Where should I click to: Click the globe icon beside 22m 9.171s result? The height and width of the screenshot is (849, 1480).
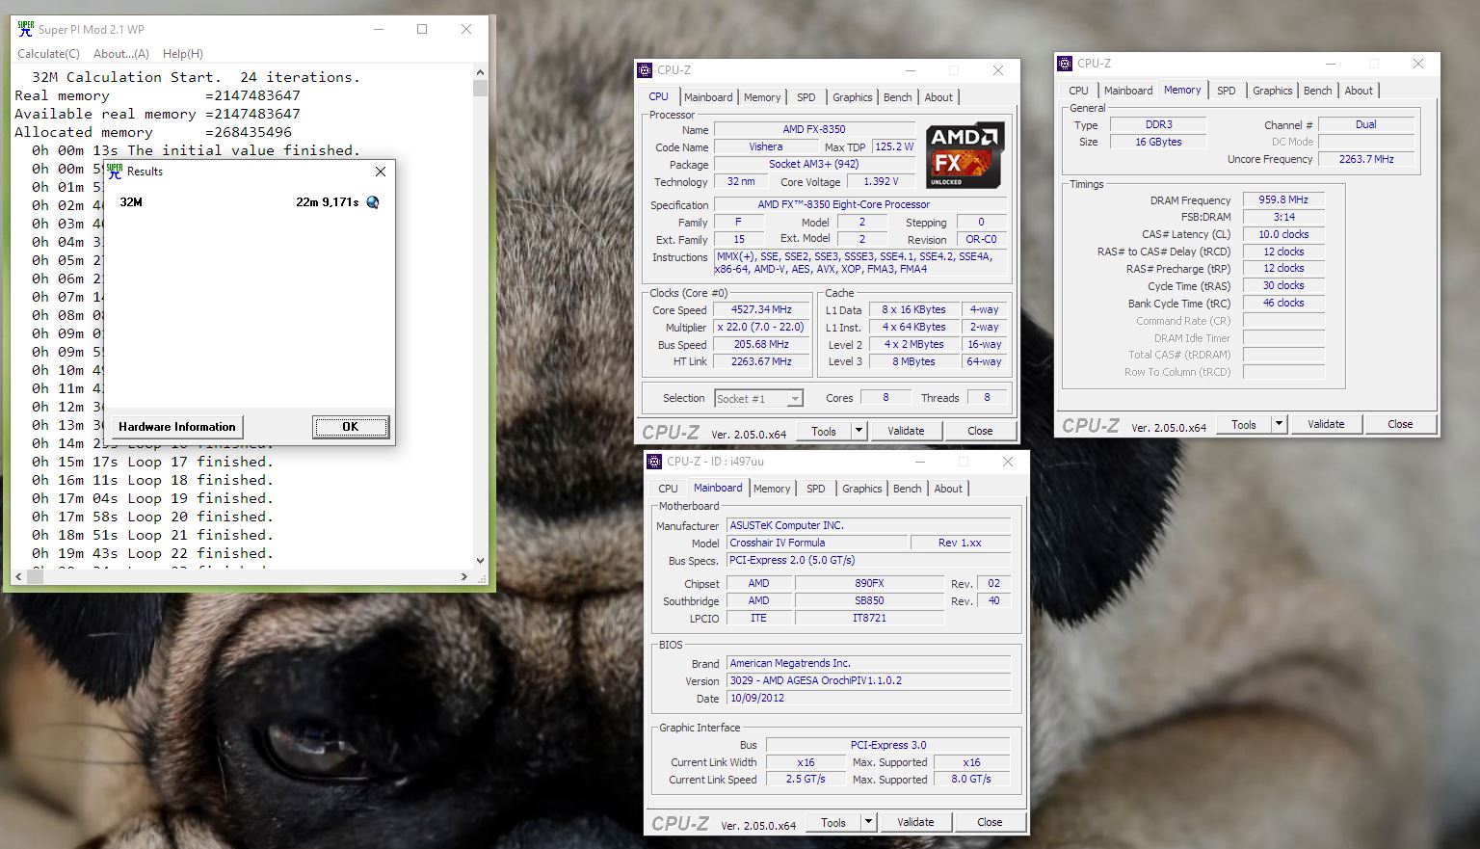[x=373, y=202]
